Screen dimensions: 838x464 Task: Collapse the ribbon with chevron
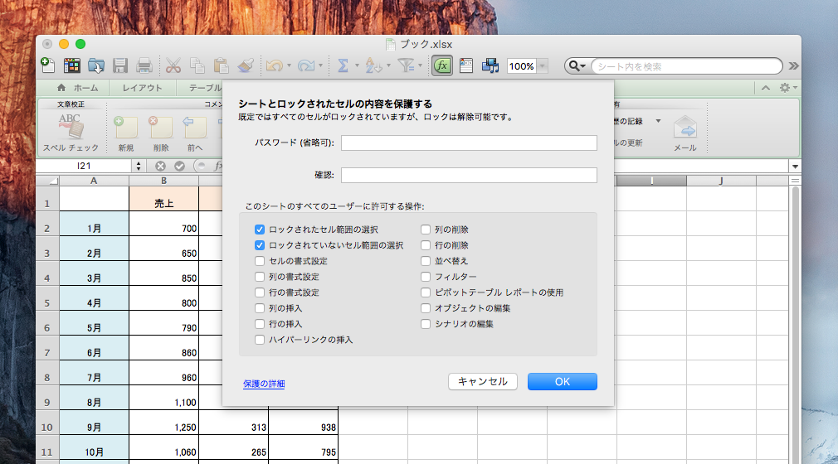click(x=765, y=88)
